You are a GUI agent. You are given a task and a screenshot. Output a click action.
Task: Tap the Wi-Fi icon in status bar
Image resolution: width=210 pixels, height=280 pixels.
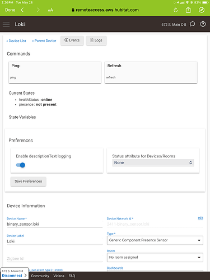tap(187, 2)
